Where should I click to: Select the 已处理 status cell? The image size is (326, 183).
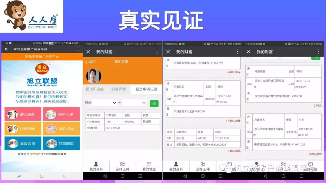(151, 122)
